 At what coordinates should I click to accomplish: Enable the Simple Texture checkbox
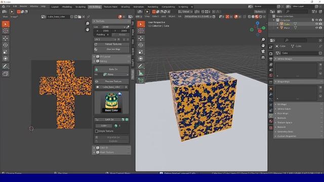coord(97,131)
